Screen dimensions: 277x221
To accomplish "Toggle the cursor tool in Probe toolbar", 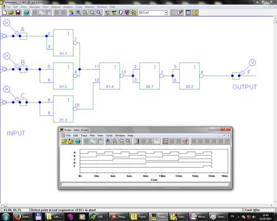I will point(185,141).
